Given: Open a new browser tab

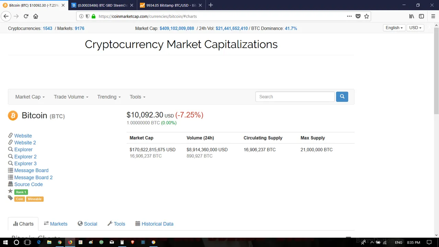Looking at the screenshot, I should (211, 5).
